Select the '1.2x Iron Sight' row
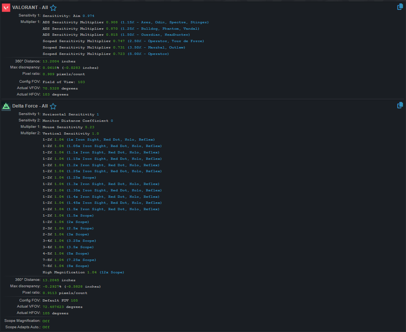The height and width of the screenshot is (332, 406). (101, 165)
